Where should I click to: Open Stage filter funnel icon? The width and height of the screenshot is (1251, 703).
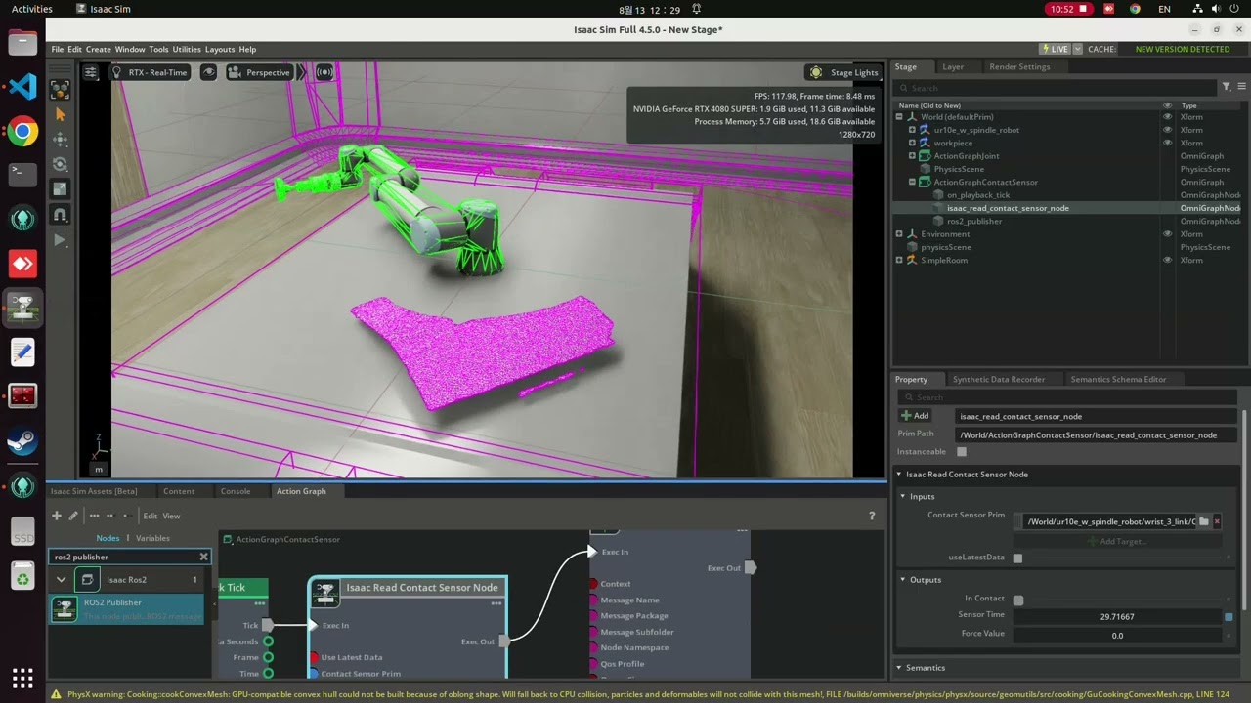pyautogui.click(x=1227, y=88)
